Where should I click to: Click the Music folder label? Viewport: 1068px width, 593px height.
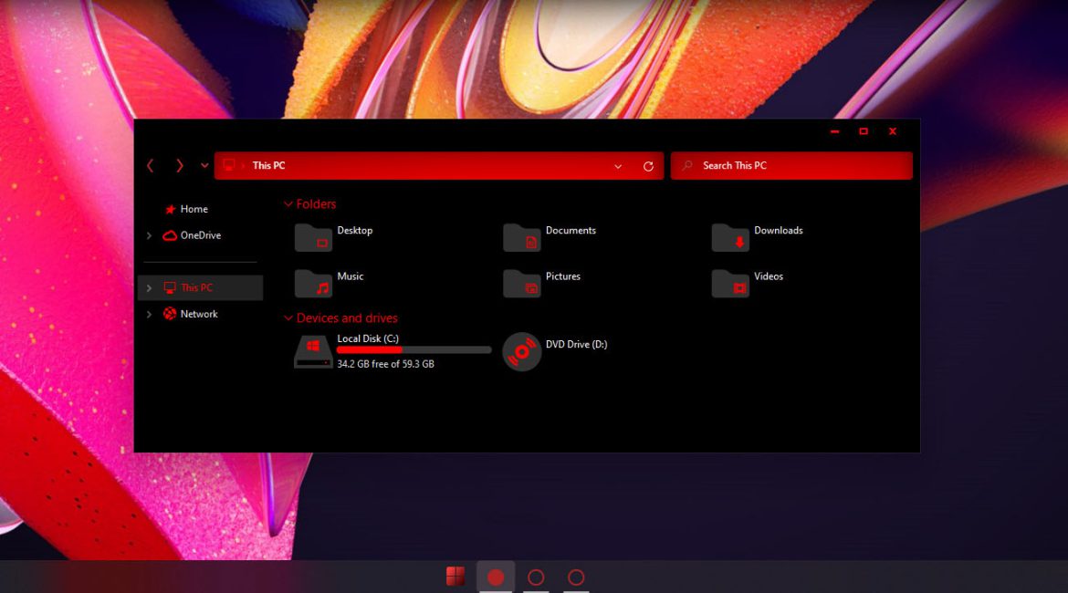[x=351, y=276]
